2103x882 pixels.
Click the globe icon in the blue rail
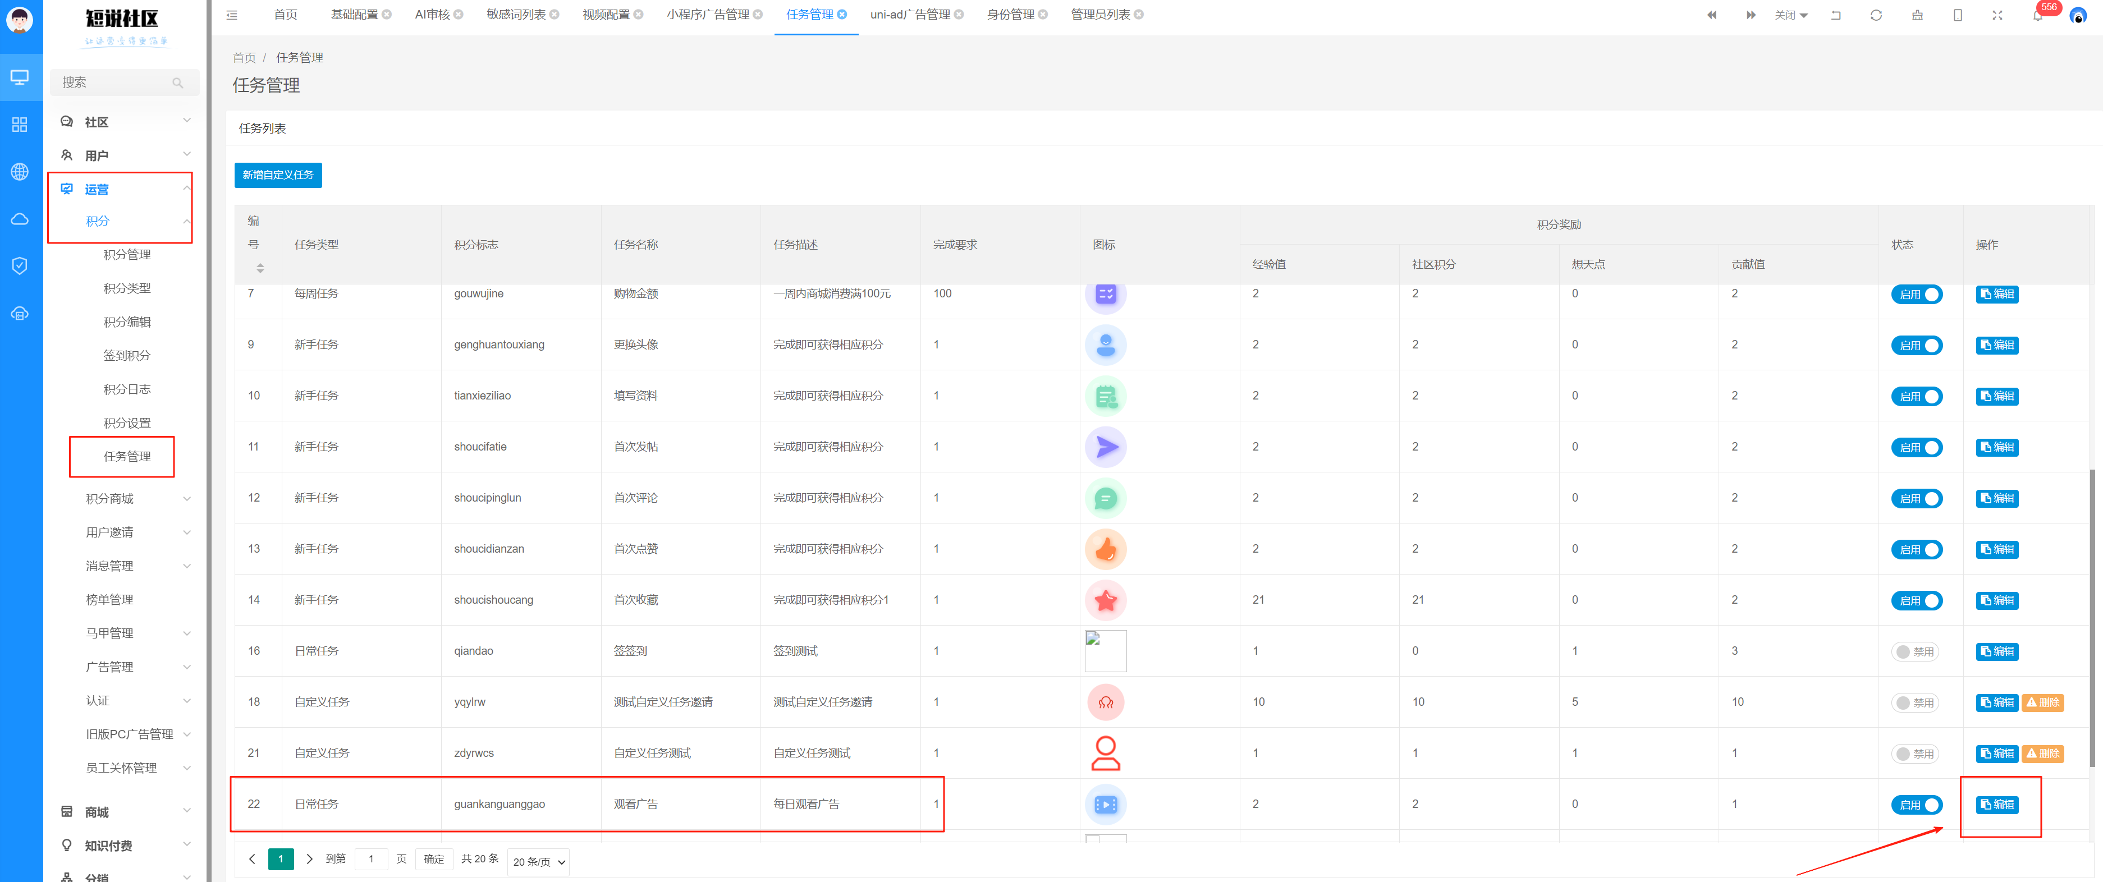coord(20,171)
